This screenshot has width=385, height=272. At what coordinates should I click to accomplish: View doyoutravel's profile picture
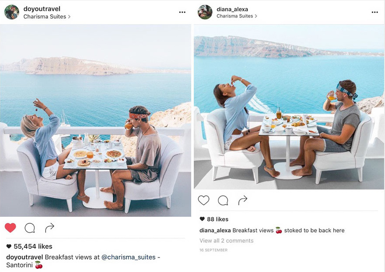click(x=11, y=12)
